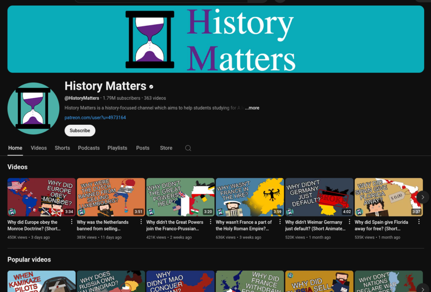Viewport: 431px width, 292px height.
Task: Open the title "Why didn't Weimar Germany just default?"
Action: point(315,225)
